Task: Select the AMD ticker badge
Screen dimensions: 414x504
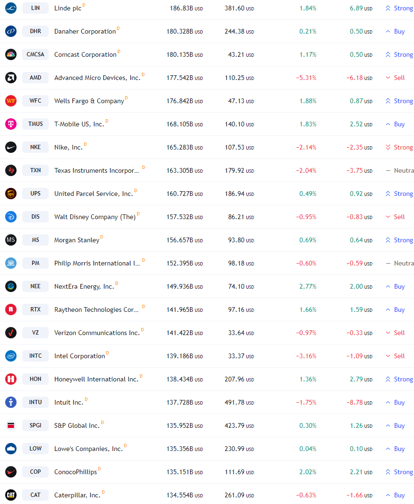Action: click(x=35, y=78)
